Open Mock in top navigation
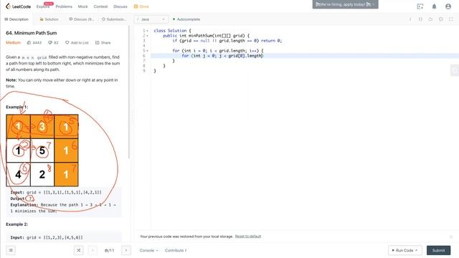This screenshot has width=459, height=258. point(83,6)
